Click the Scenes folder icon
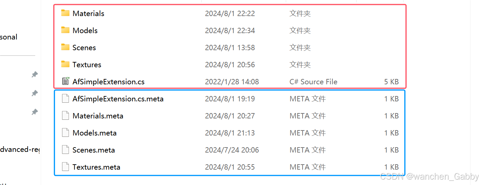 [x=65, y=48]
